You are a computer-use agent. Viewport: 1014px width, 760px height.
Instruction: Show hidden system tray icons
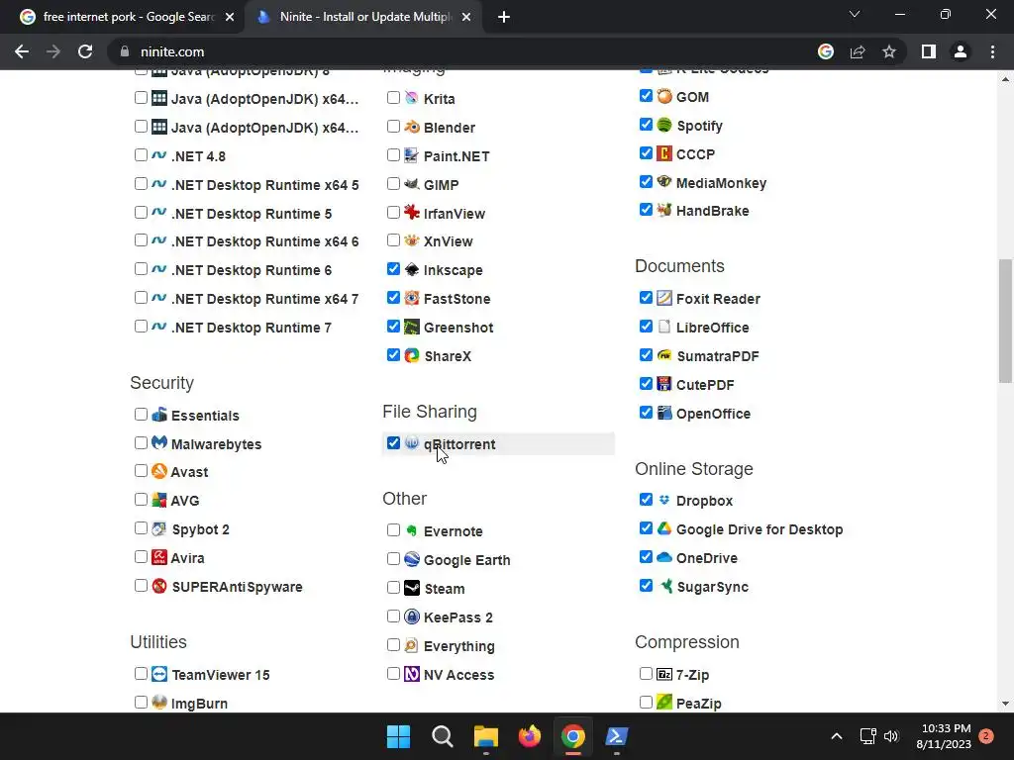pyautogui.click(x=836, y=736)
